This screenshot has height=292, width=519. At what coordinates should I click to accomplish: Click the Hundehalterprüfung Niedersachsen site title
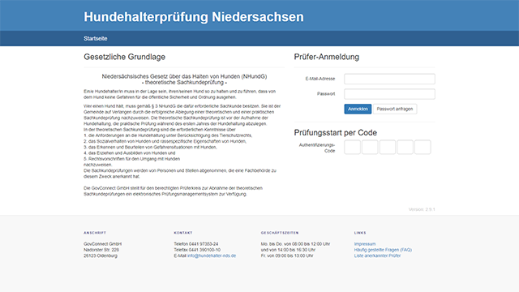194,17
